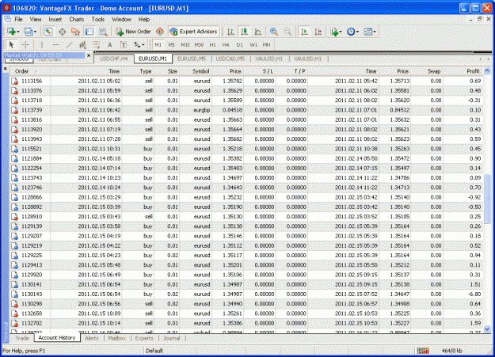Select the crosshair tool icon
Viewport: 495px width, 357px height.
click(x=25, y=45)
